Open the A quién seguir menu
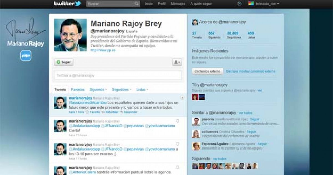 (201, 4)
